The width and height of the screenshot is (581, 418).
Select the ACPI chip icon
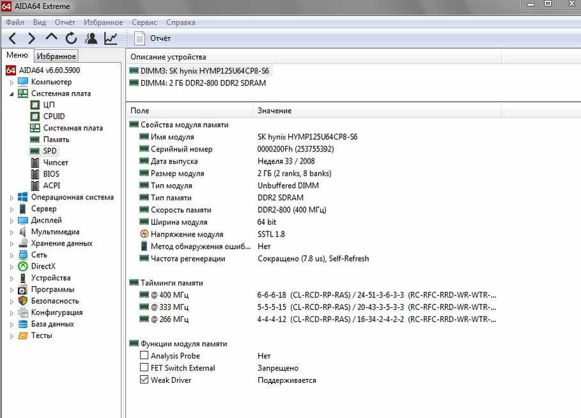pos(35,185)
